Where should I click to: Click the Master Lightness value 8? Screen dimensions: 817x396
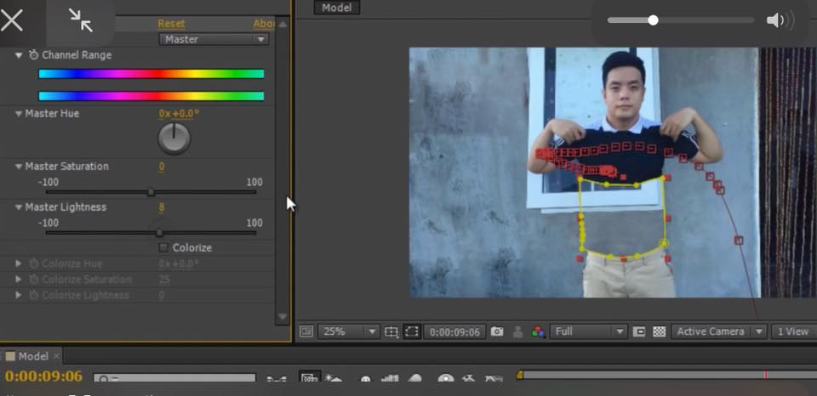click(x=162, y=207)
